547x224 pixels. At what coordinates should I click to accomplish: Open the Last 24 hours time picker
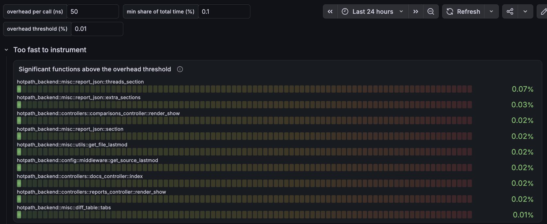point(373,12)
